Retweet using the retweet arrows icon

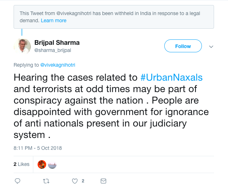[46, 181]
